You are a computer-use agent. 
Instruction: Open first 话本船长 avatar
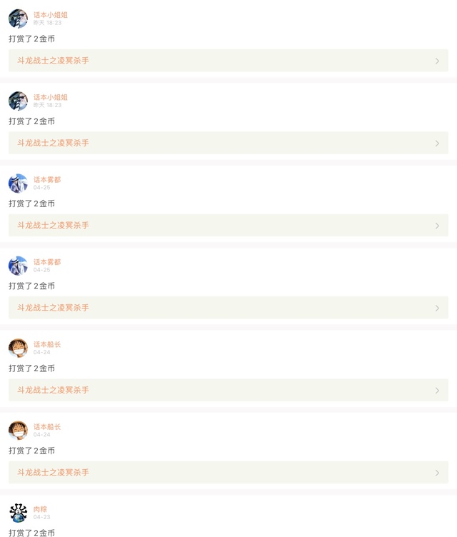pos(18,348)
